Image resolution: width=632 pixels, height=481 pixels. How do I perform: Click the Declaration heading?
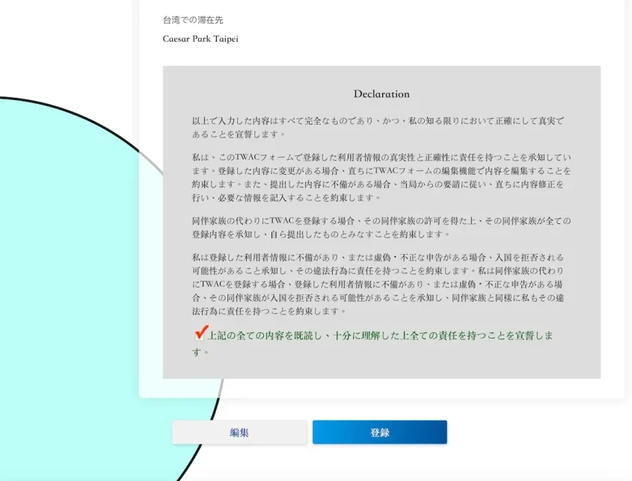tap(381, 94)
